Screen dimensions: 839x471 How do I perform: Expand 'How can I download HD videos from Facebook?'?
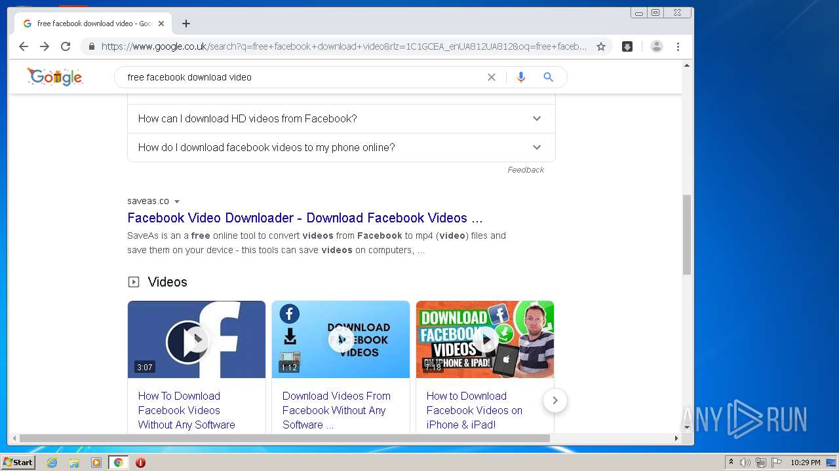[341, 118]
